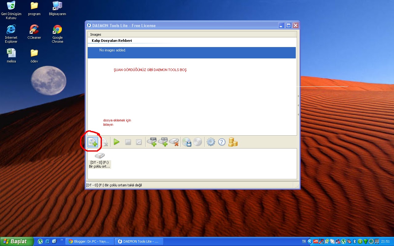Viewport: 394px width, 246px height.
Task: Minimize the DAEMON Tools Lite window
Action: [x=282, y=26]
